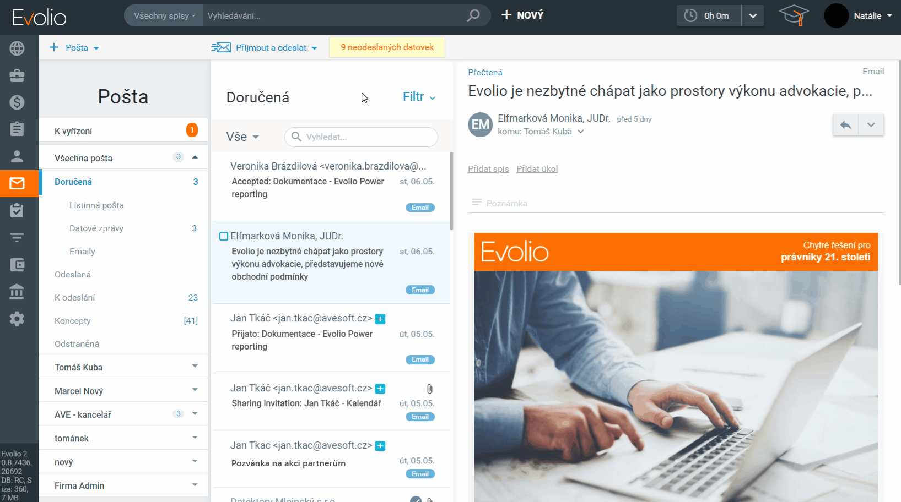Open the K odeslání folder
The image size is (901, 502).
[x=74, y=298]
